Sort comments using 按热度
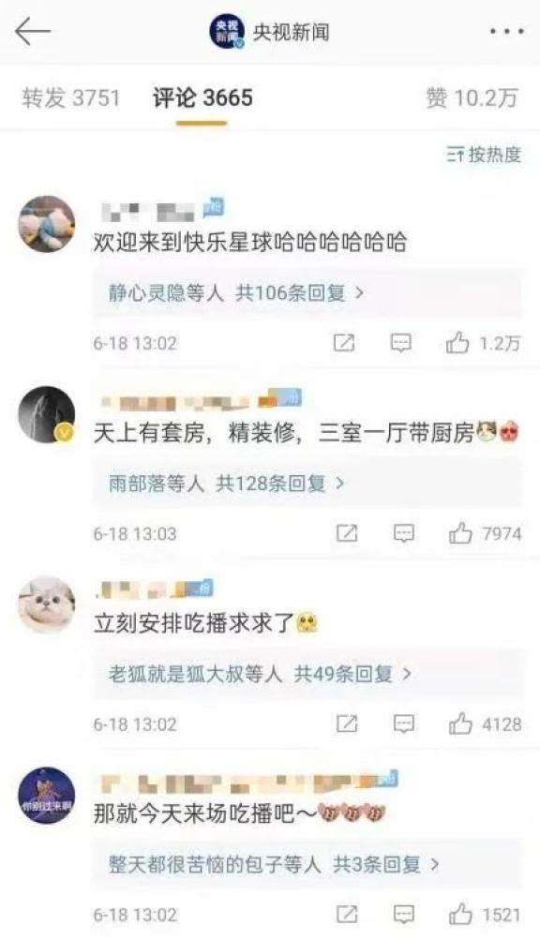 click(484, 156)
